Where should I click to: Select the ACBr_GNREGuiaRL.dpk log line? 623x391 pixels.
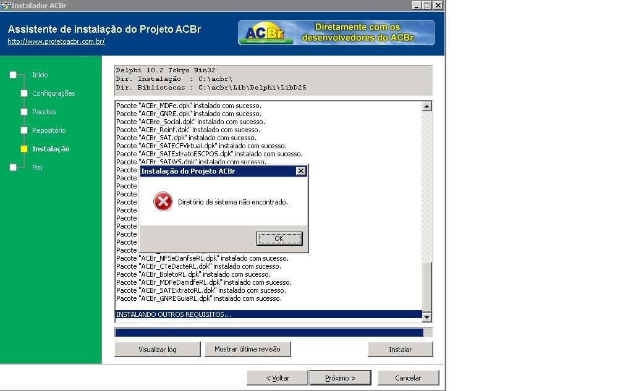199,298
